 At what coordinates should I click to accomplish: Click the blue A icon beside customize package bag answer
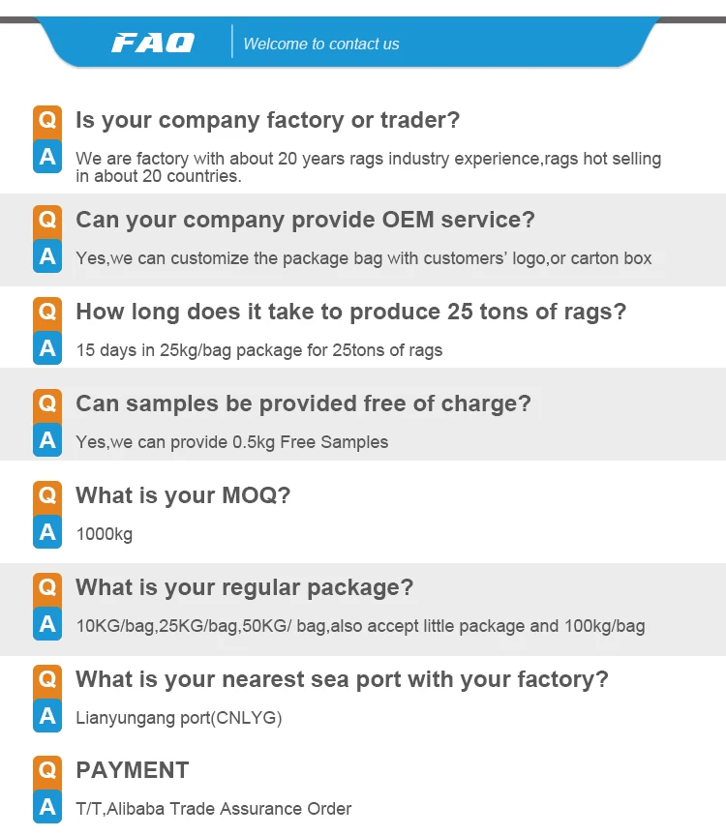click(x=47, y=257)
